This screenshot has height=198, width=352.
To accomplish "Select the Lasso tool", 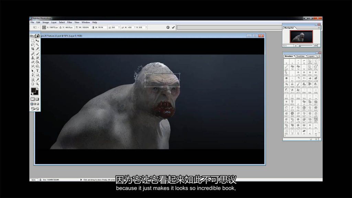I will 33,45.
